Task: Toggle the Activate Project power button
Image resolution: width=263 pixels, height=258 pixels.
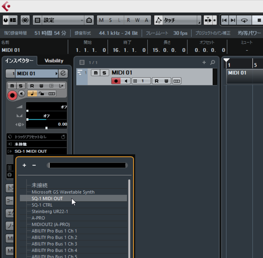Action: (x=6, y=20)
